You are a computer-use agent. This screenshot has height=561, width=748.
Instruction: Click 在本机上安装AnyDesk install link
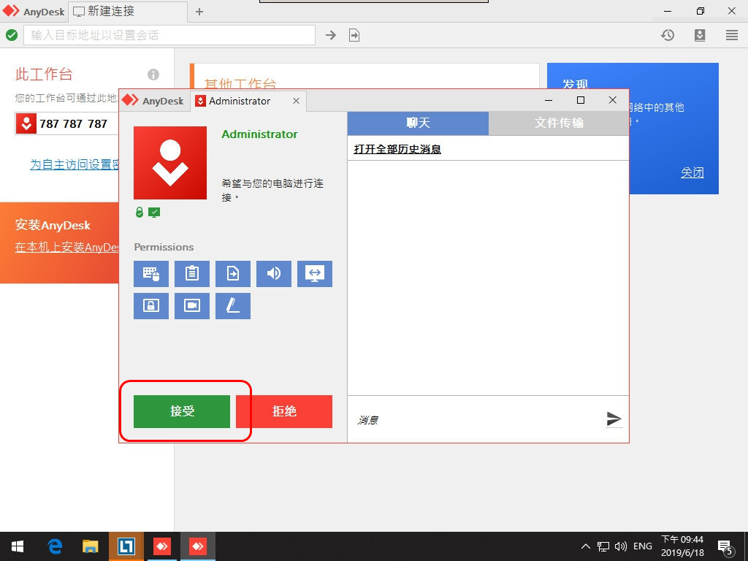(66, 247)
